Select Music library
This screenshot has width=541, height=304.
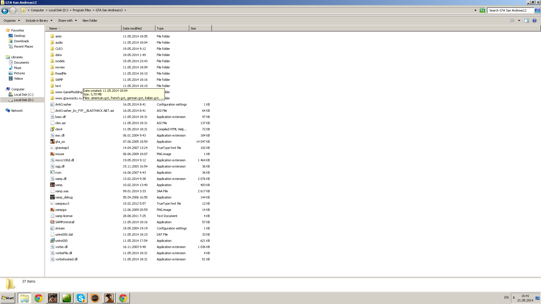click(x=18, y=68)
